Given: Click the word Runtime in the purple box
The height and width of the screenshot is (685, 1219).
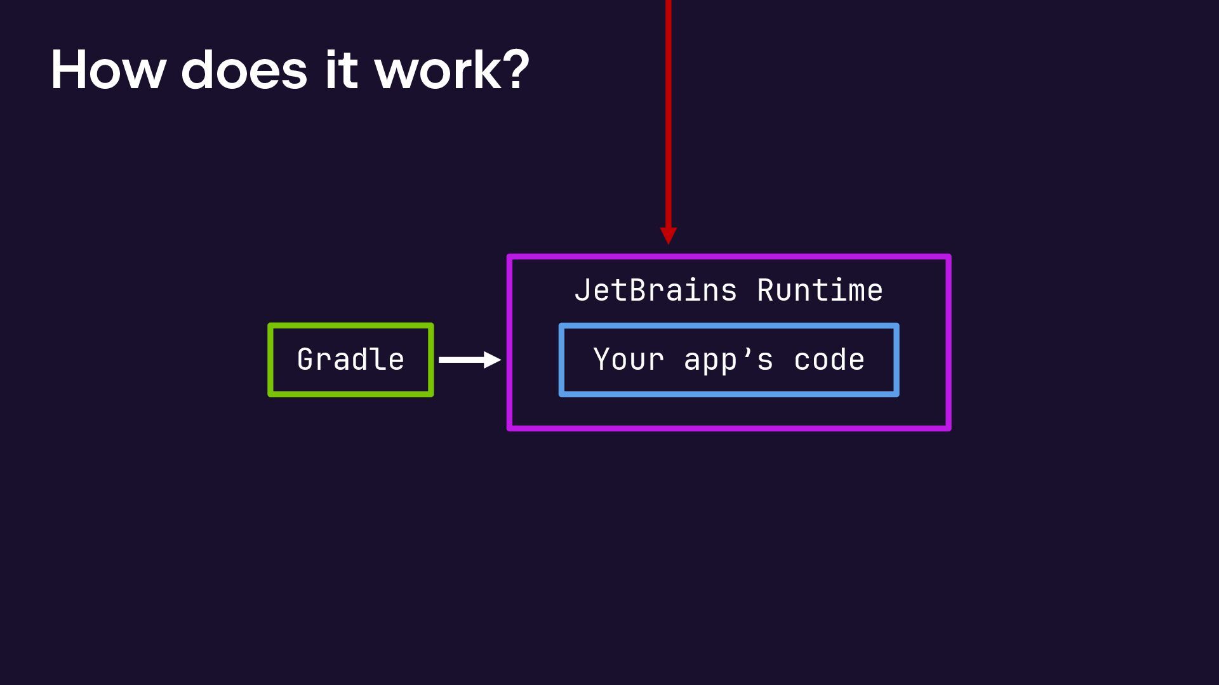Looking at the screenshot, I should pyautogui.click(x=820, y=290).
